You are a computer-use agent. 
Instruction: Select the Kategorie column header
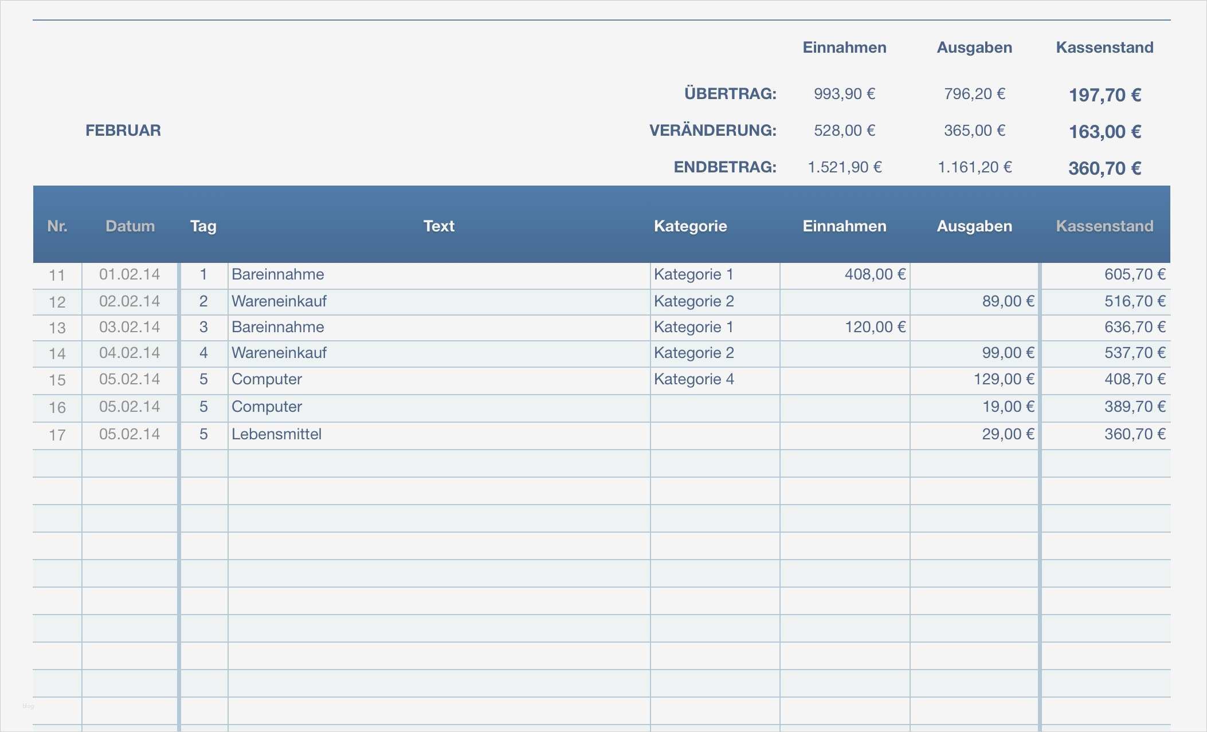tap(690, 226)
